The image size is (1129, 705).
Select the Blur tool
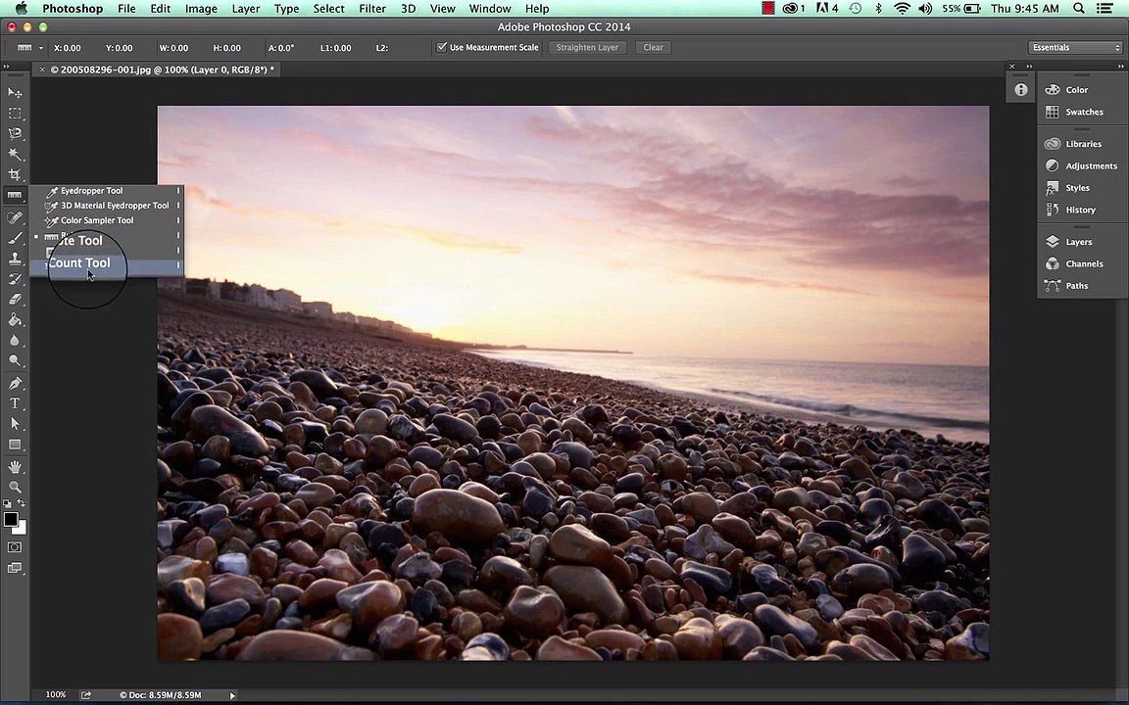point(15,341)
